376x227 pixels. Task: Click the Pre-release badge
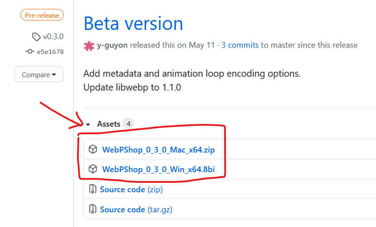tap(42, 15)
